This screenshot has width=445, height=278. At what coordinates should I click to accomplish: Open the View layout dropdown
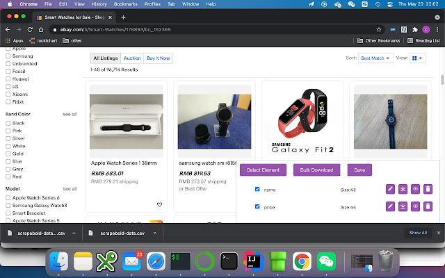point(419,58)
